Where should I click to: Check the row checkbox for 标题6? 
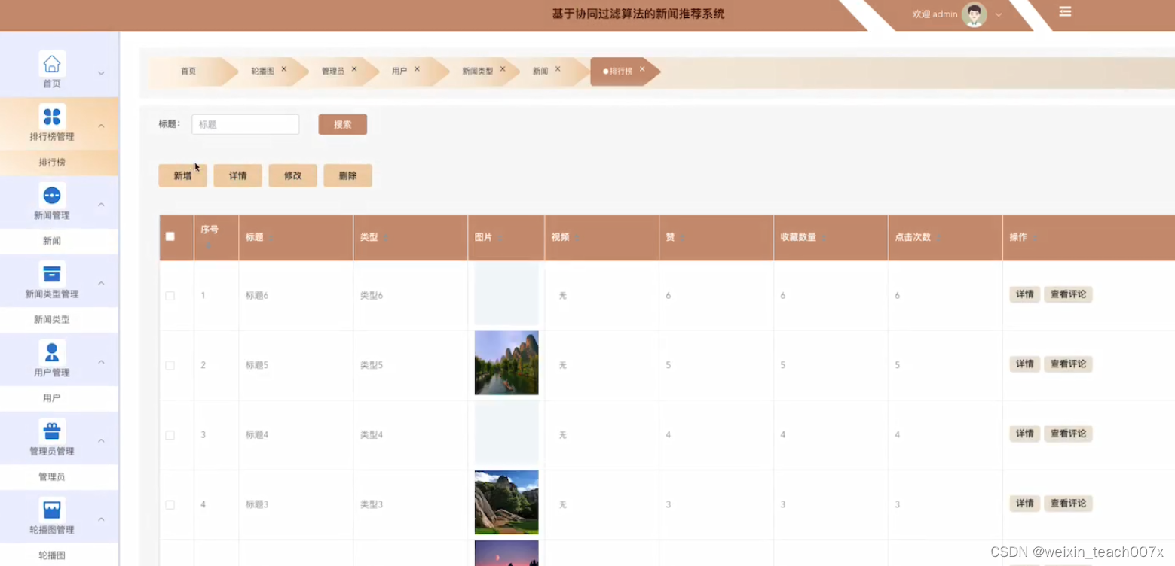click(170, 296)
